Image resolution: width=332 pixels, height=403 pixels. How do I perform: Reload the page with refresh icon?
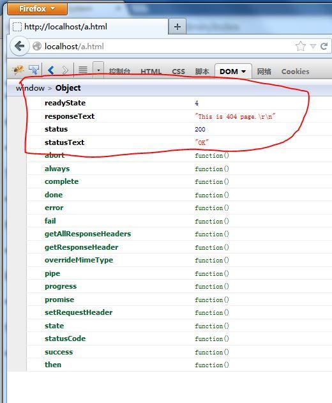[x=324, y=46]
